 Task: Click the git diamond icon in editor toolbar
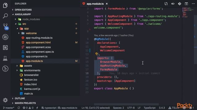pos(179,4)
